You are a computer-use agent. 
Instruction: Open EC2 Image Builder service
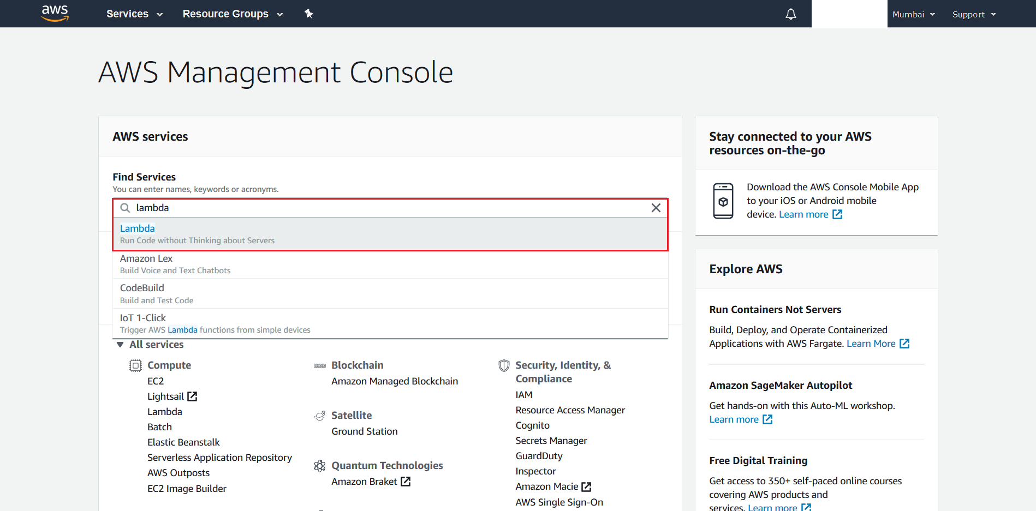click(x=187, y=489)
